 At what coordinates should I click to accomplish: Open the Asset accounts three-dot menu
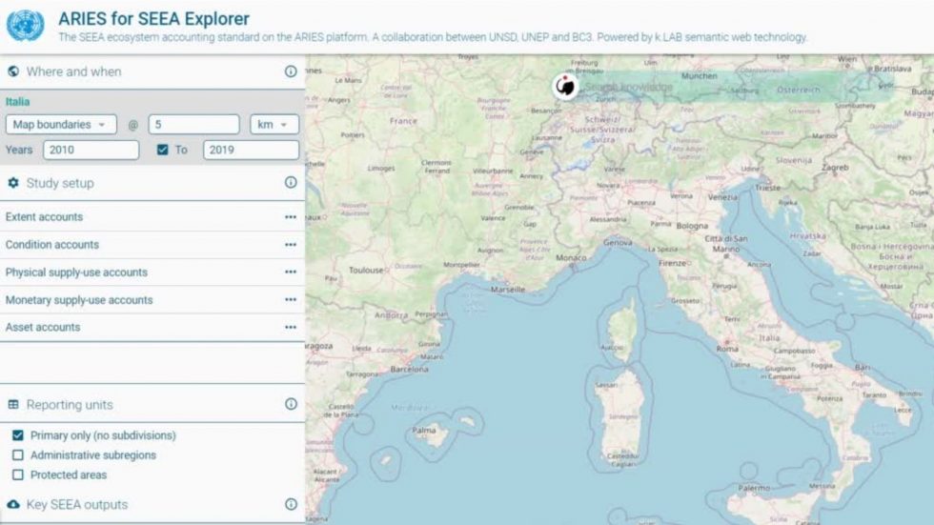(290, 328)
